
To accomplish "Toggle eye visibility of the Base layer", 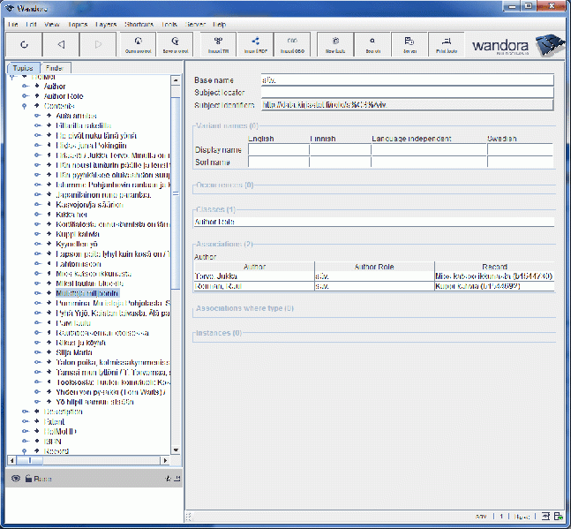I will coord(15,478).
